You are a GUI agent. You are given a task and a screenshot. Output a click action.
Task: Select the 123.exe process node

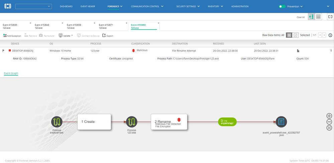pyautogui.click(x=132, y=122)
